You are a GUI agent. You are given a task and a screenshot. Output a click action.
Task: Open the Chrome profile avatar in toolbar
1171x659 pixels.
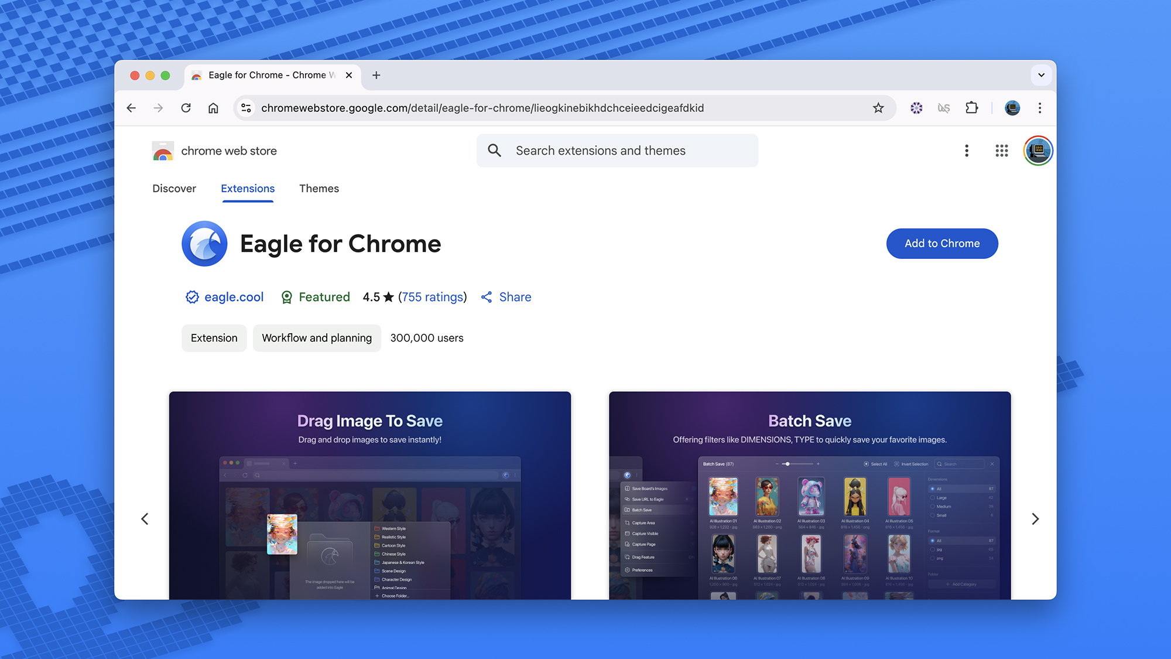tap(1012, 108)
